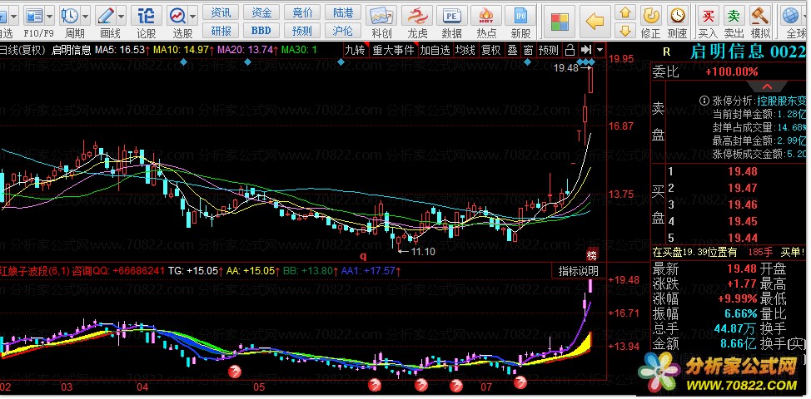Viewport: 811px width, 399px height.
Task: Open the 数据 PE icon
Action: tap(451, 16)
